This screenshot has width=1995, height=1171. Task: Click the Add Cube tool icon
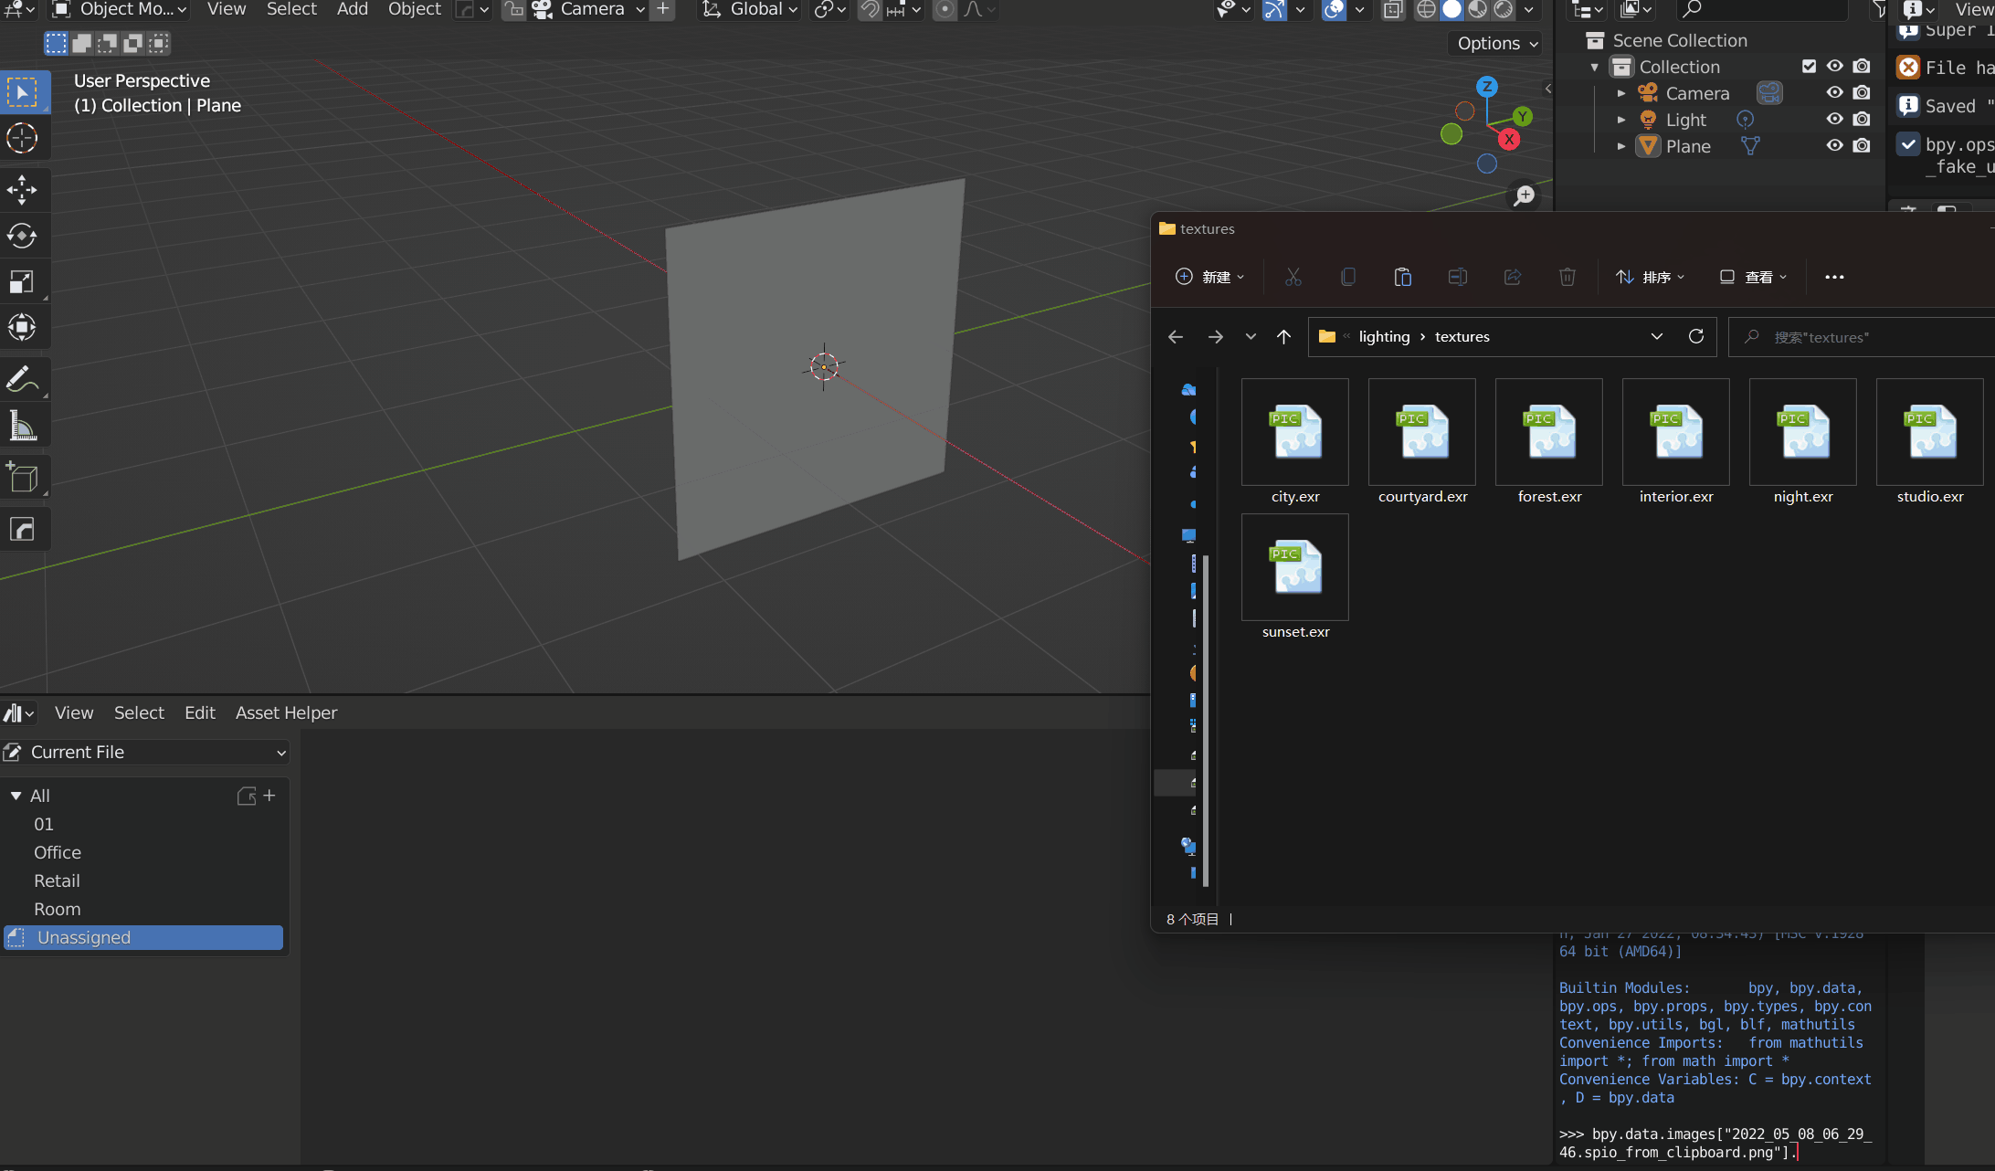coord(21,478)
